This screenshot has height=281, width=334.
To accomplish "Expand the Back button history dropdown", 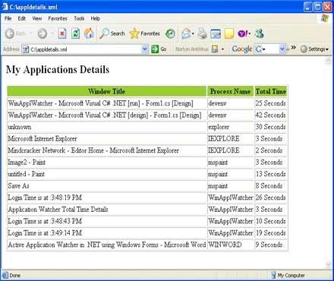I will 30,33.
